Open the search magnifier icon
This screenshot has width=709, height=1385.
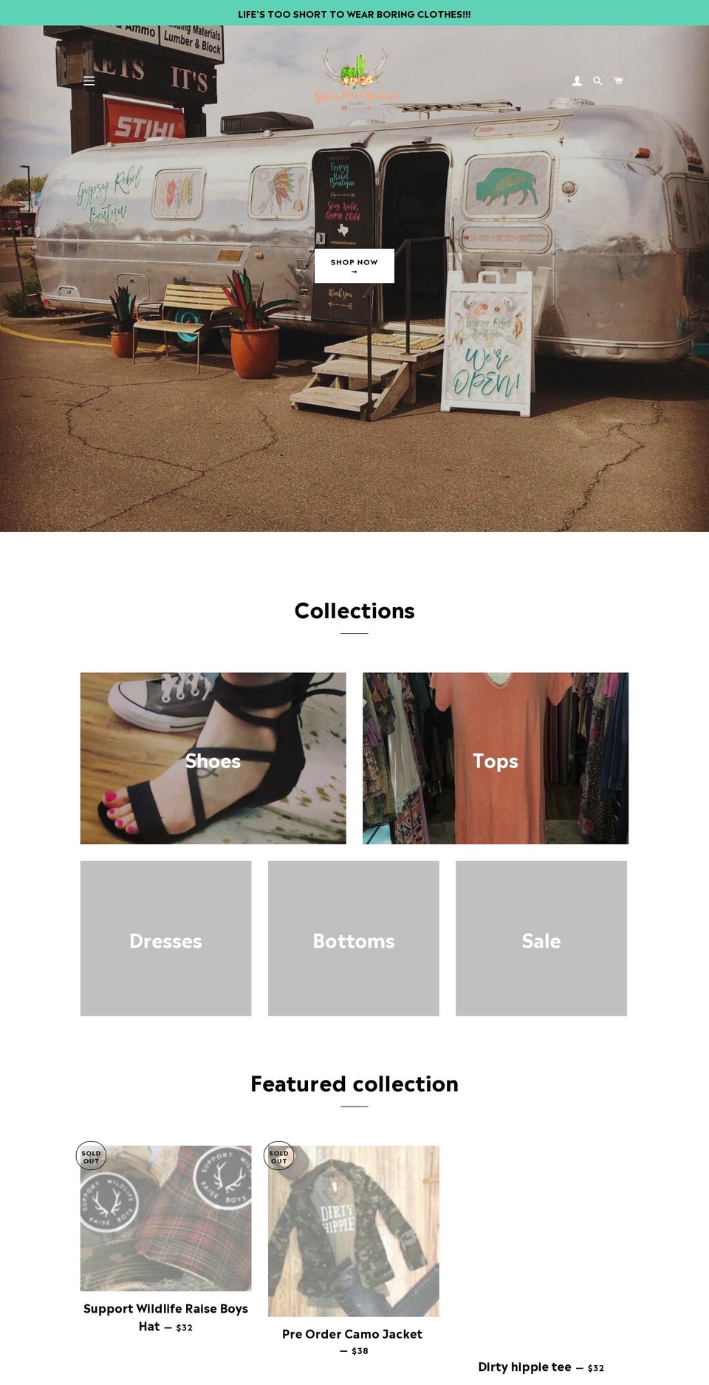click(x=597, y=81)
